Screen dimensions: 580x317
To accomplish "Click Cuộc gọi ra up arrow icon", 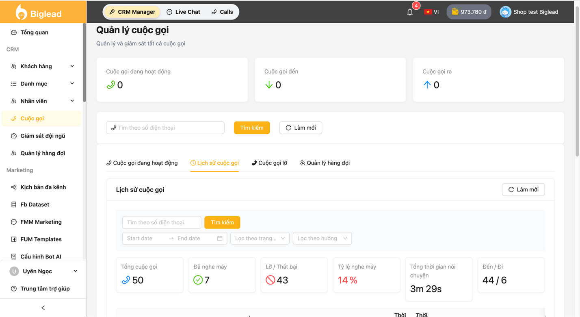I will tap(427, 85).
